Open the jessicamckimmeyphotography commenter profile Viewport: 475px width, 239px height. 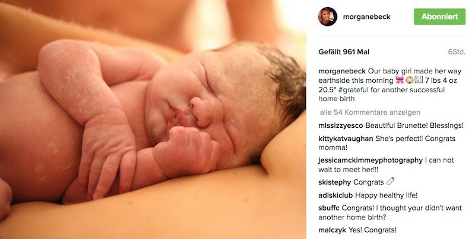(x=370, y=160)
